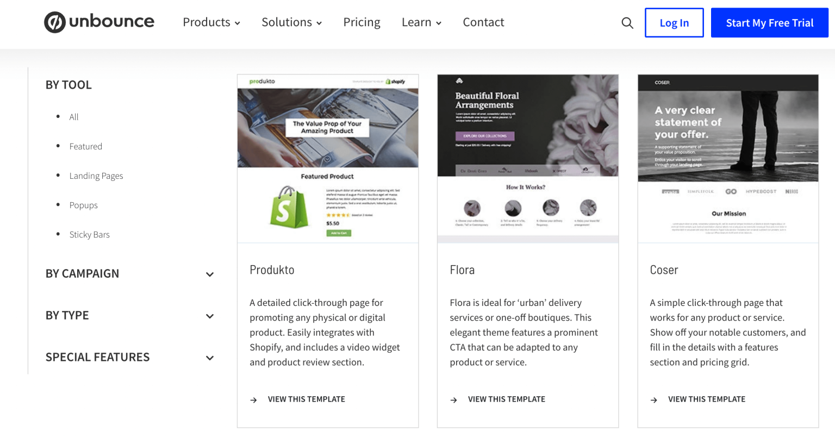835x444 pixels.
Task: Open the Contact page
Action: click(x=483, y=22)
